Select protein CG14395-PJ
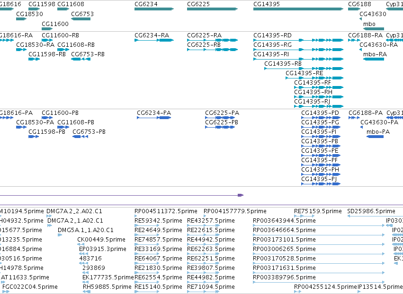This screenshot has width=403, height=294. tap(321, 184)
